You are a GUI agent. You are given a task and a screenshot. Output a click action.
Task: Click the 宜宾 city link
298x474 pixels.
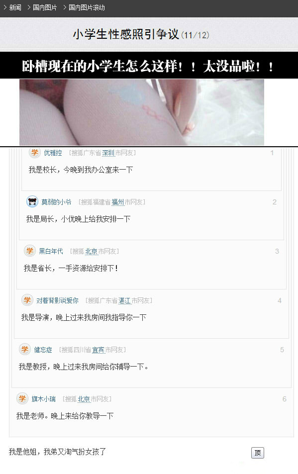(98, 350)
